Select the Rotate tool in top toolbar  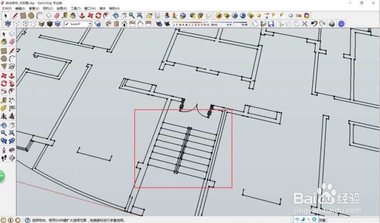tap(98, 16)
